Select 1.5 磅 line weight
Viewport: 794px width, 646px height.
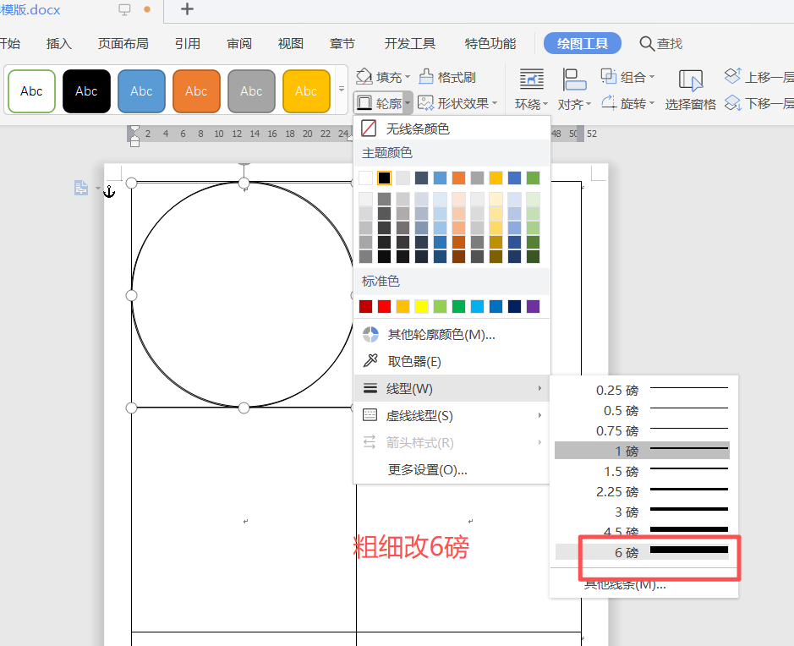tap(642, 471)
